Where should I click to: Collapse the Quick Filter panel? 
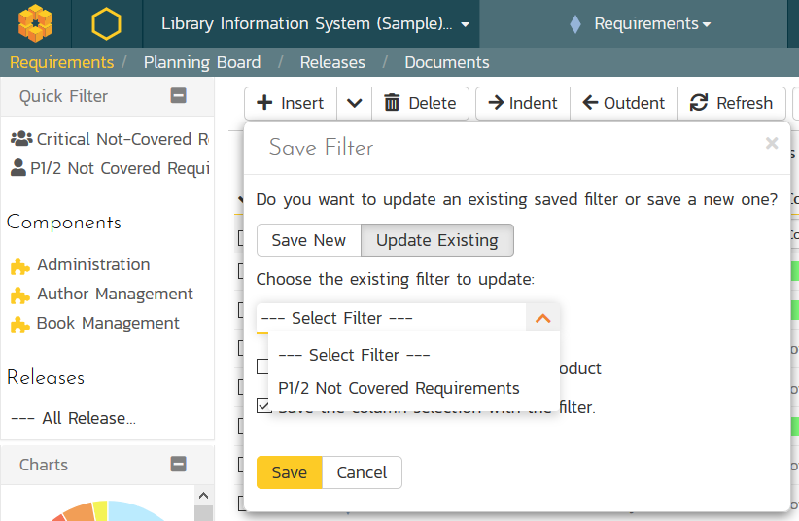click(178, 96)
